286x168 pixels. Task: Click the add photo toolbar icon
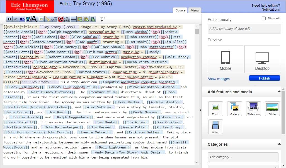pos(80,19)
